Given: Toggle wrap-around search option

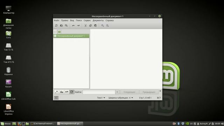Looking at the screenshot, I should 72,92.
